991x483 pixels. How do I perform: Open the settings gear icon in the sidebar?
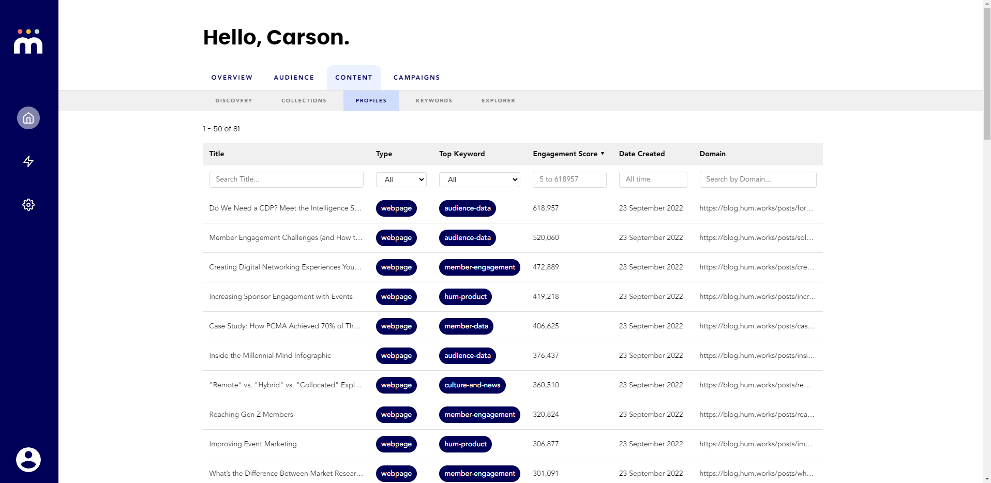click(28, 205)
